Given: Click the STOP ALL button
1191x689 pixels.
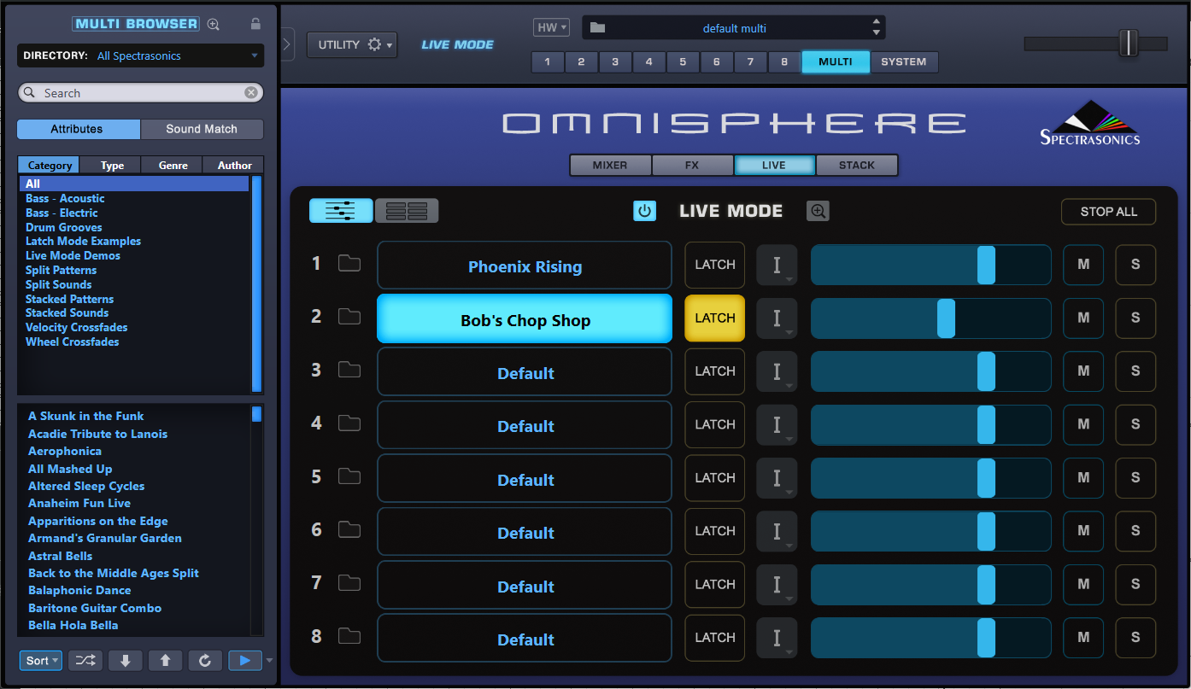Looking at the screenshot, I should point(1108,212).
